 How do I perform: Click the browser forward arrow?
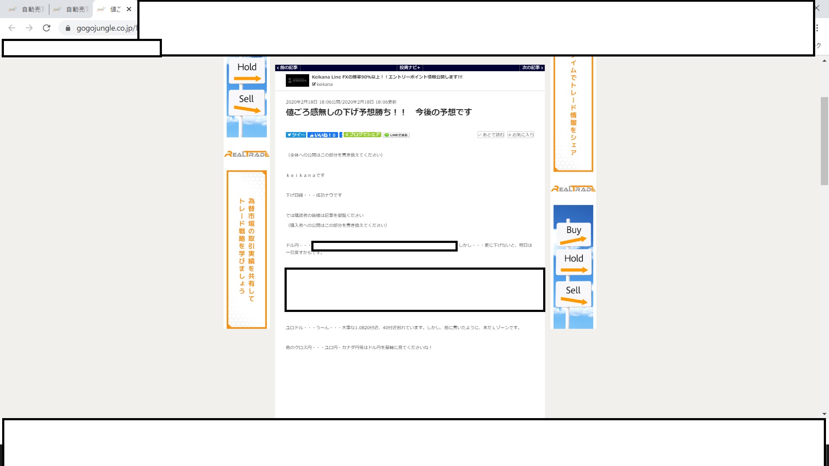coord(29,28)
